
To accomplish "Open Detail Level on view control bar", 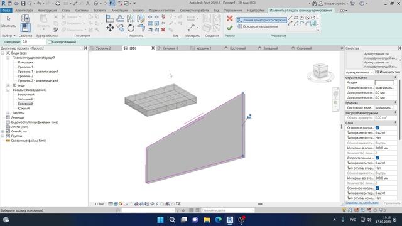I will [x=111, y=204].
